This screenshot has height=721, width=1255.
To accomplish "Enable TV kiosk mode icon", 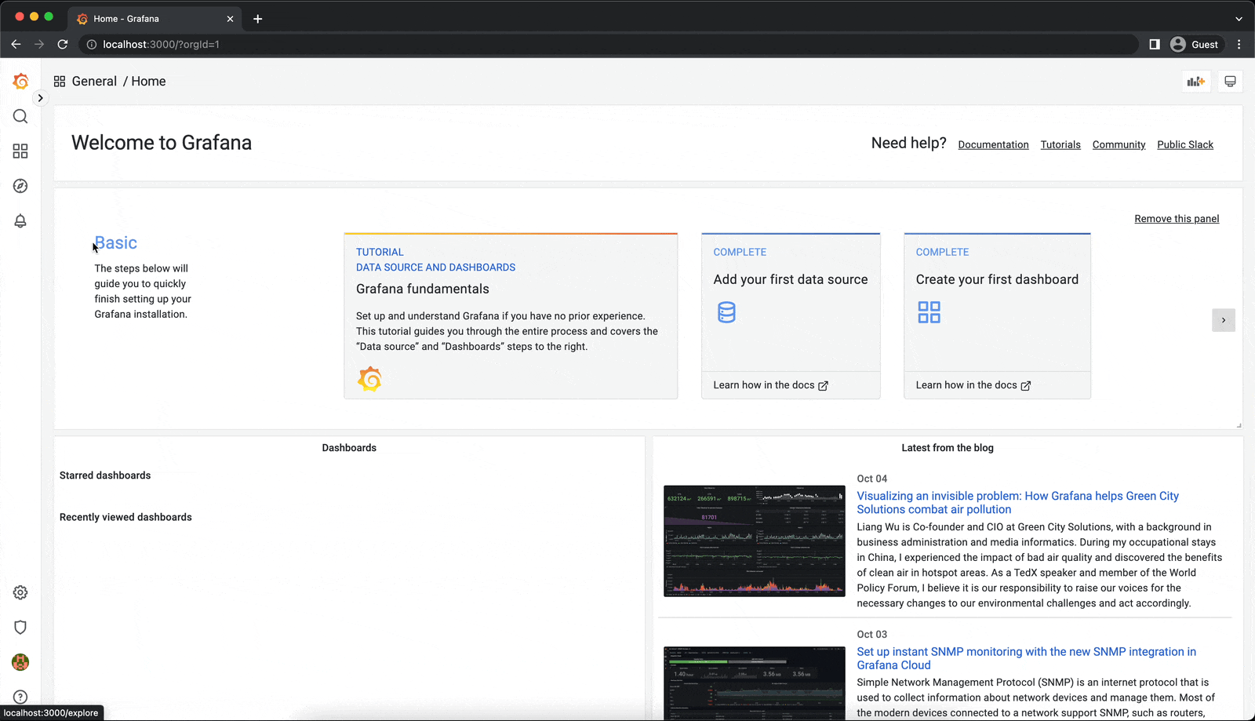I will (x=1230, y=81).
